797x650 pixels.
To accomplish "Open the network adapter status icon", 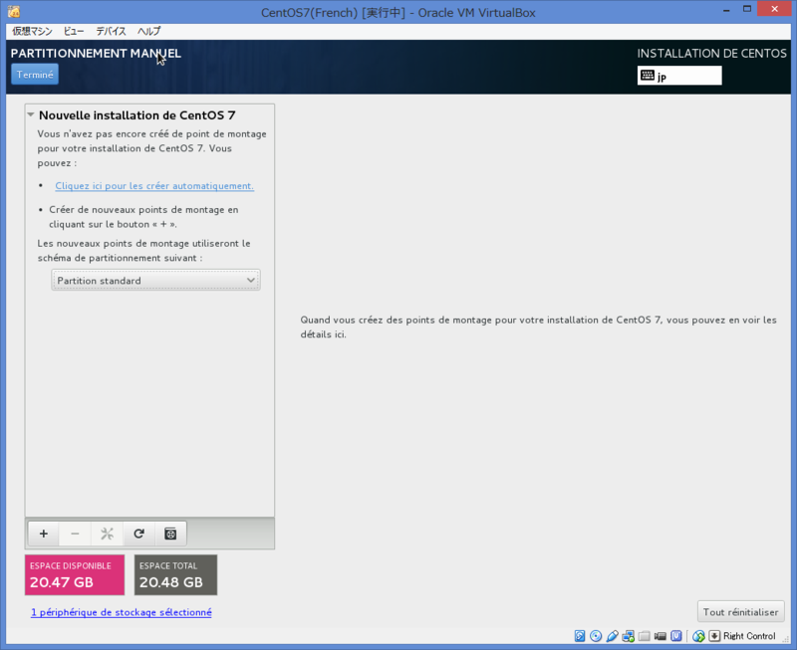I will [628, 636].
